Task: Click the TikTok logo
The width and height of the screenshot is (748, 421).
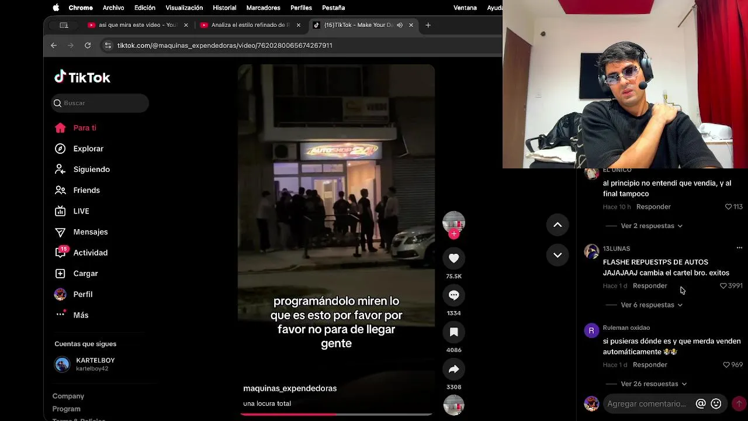Action: pyautogui.click(x=82, y=77)
